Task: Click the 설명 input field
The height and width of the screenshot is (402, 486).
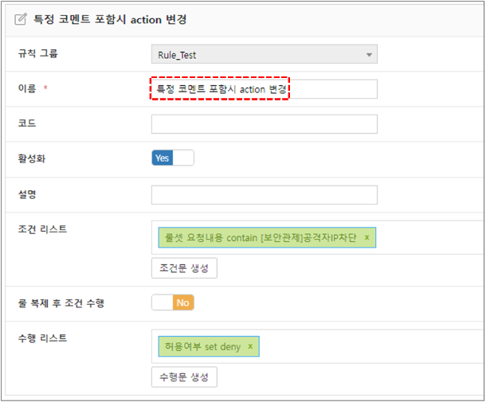Action: coord(265,195)
